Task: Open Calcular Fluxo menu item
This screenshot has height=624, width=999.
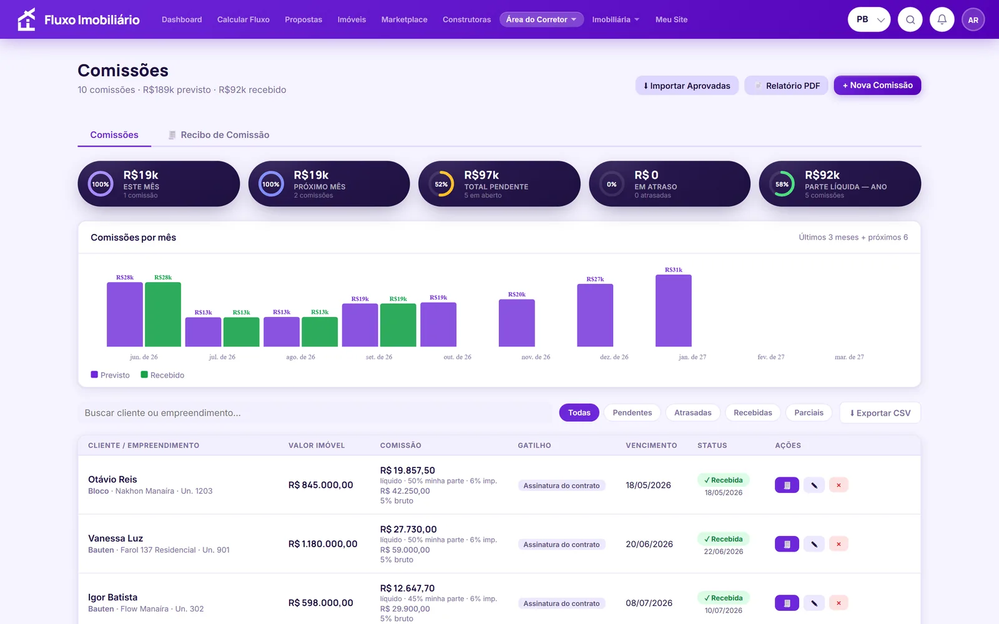Action: pyautogui.click(x=244, y=19)
